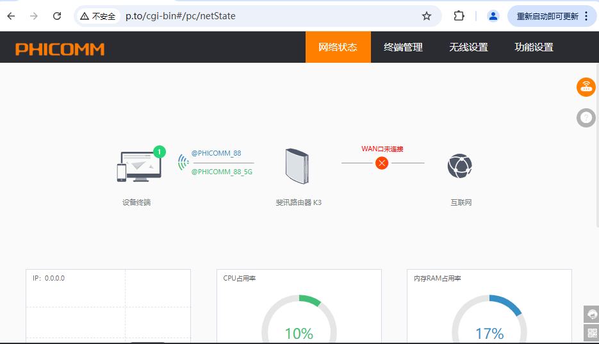
Task: Click the 内存RAM占用率 heading
Action: tap(438, 278)
